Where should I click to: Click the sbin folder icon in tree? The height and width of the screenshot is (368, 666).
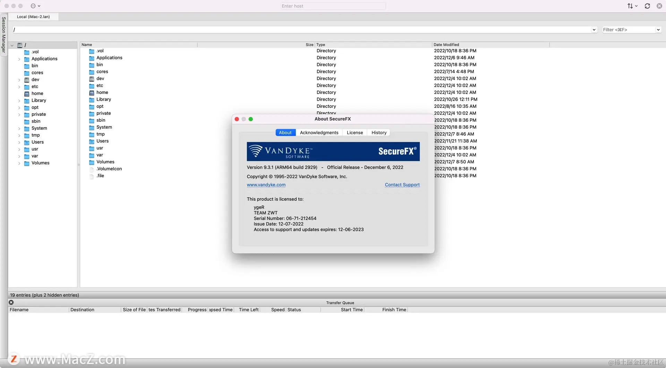(x=27, y=121)
